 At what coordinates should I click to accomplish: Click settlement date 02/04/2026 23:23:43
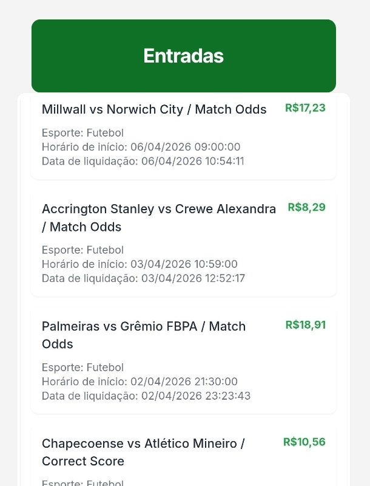146,396
